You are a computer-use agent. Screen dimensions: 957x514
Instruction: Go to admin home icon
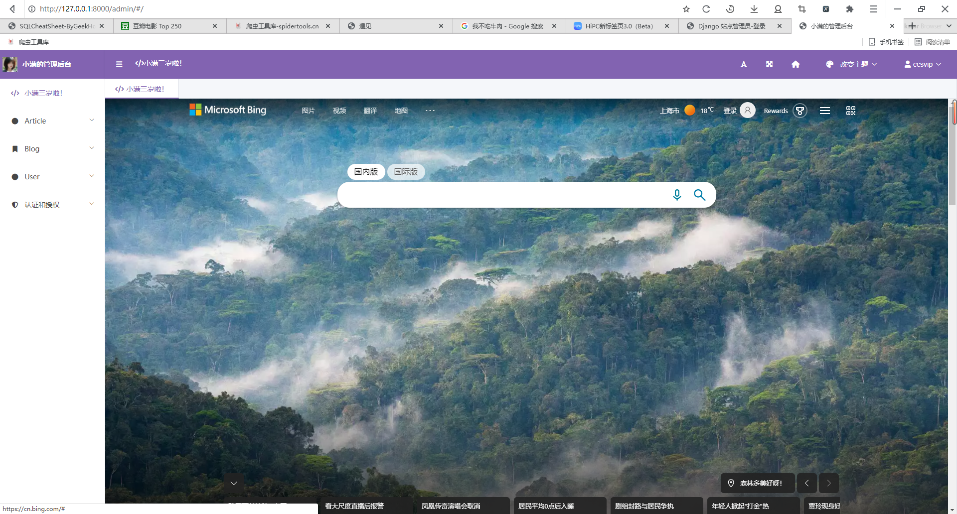tap(796, 64)
